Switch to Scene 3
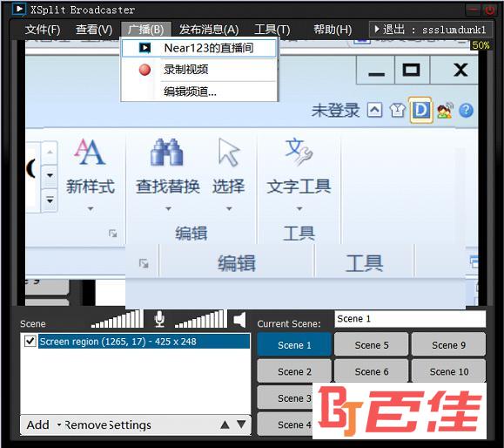This screenshot has height=448, width=504. pyautogui.click(x=286, y=398)
